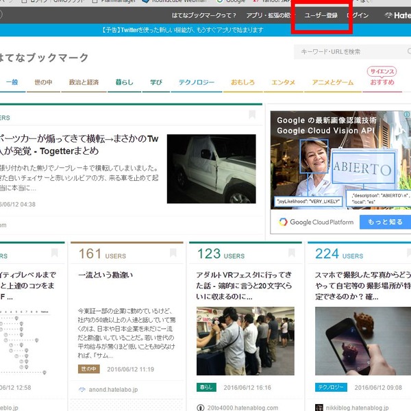Open the 一流という勘違い article title

pos(105,275)
